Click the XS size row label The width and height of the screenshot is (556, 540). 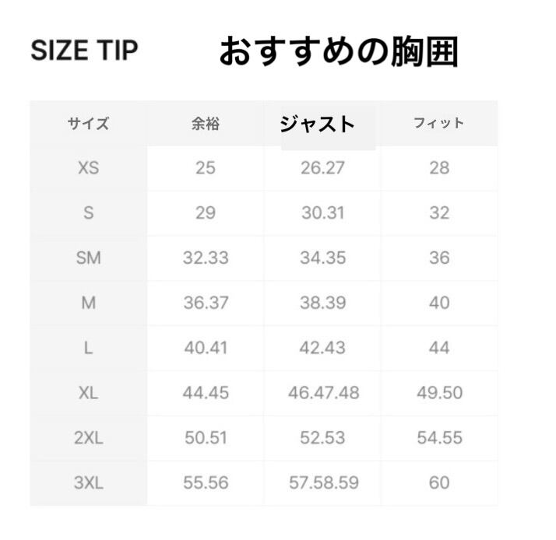pos(89,168)
